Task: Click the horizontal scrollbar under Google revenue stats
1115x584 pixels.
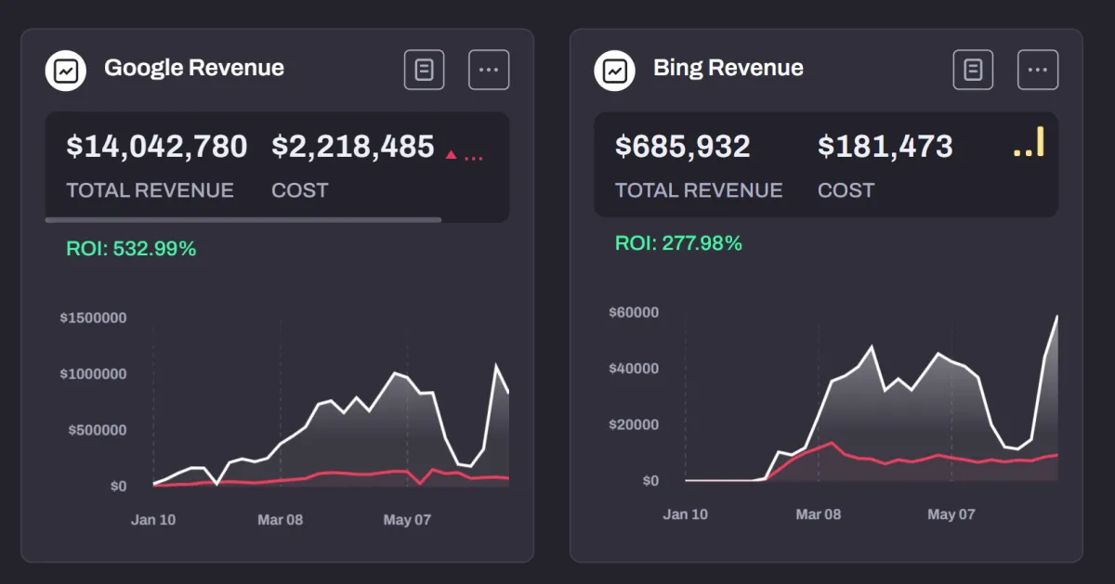Action: coord(243,220)
